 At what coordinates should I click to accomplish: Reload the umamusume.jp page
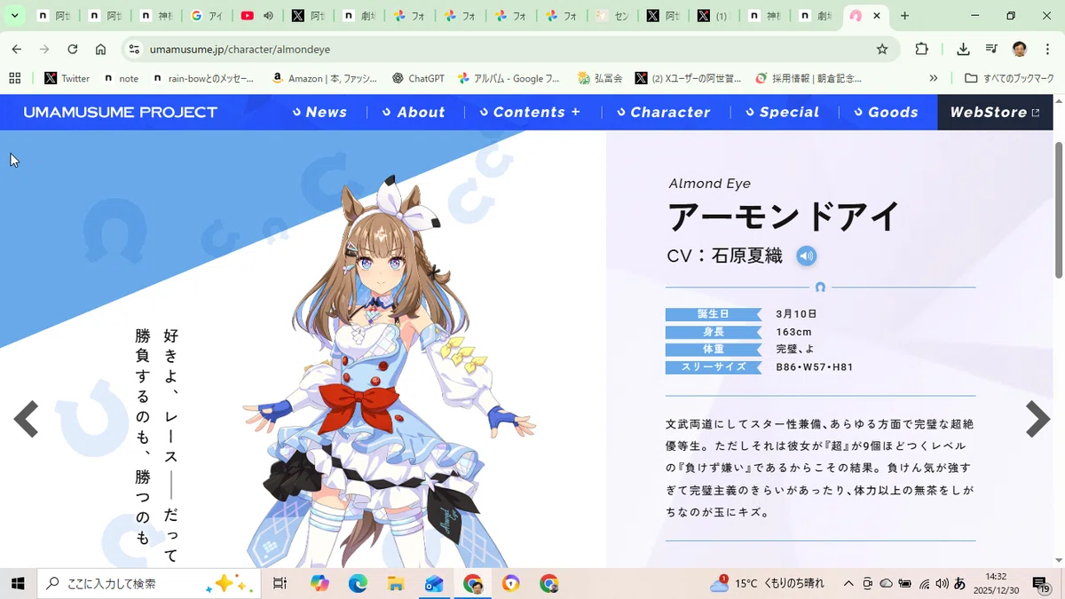tap(73, 50)
